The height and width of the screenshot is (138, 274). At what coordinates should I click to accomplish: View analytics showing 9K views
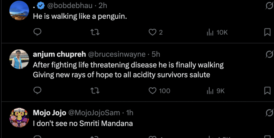pyautogui.click(x=210, y=91)
